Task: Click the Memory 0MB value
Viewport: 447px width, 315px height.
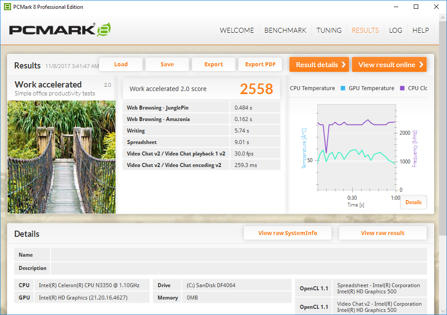Action: pos(192,298)
